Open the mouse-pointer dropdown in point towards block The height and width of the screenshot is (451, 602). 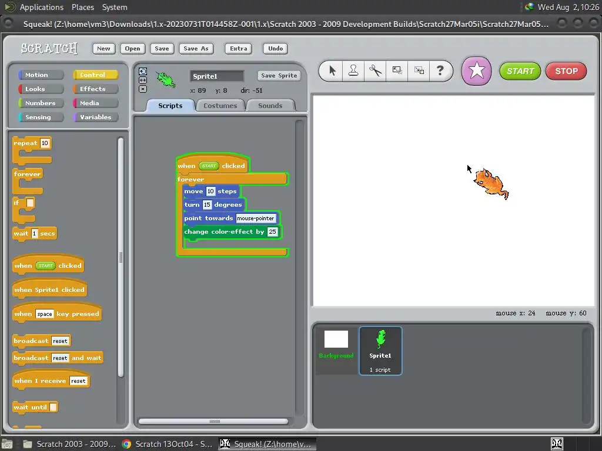point(256,218)
